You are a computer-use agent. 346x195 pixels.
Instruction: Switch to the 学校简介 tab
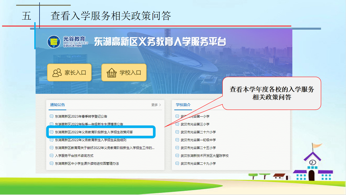coord(183,105)
